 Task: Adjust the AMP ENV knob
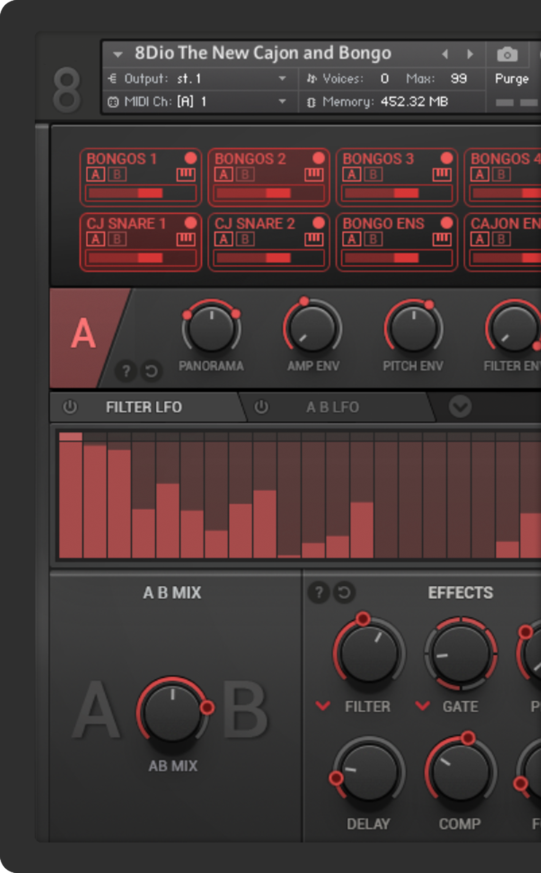pos(313,328)
